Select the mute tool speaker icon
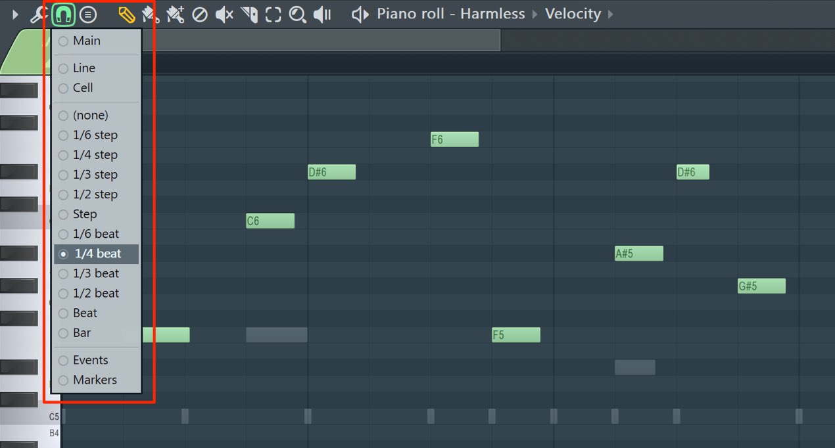The image size is (835, 448). [224, 14]
